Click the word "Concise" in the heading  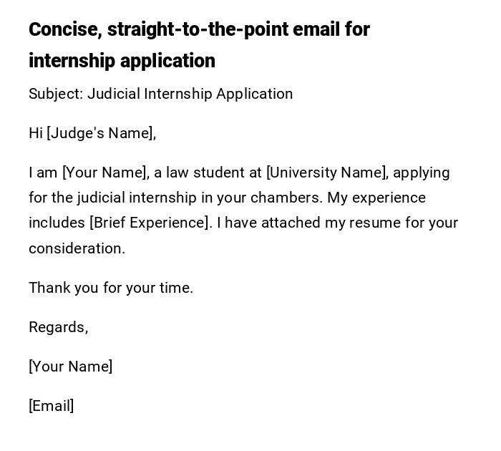pyautogui.click(x=62, y=29)
